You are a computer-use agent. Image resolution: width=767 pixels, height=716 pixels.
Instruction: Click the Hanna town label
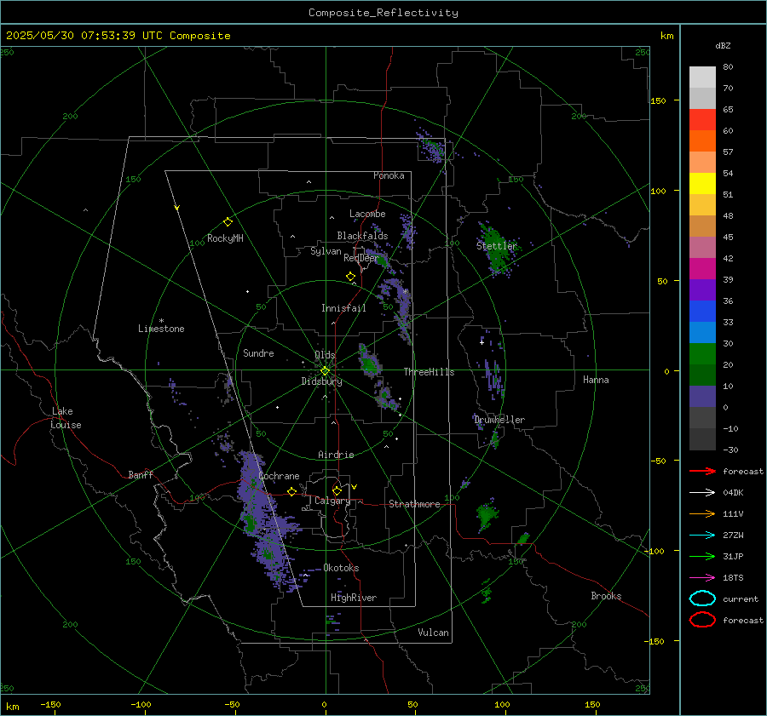tap(596, 380)
